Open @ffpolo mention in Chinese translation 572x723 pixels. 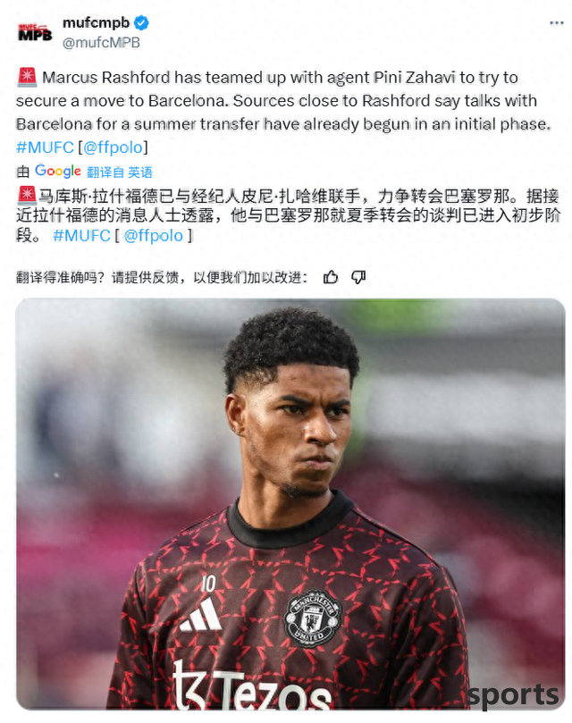tap(154, 236)
